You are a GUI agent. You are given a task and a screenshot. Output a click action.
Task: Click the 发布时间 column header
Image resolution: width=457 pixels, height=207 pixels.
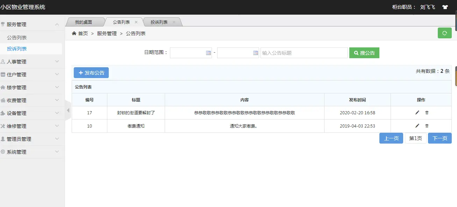coord(357,100)
